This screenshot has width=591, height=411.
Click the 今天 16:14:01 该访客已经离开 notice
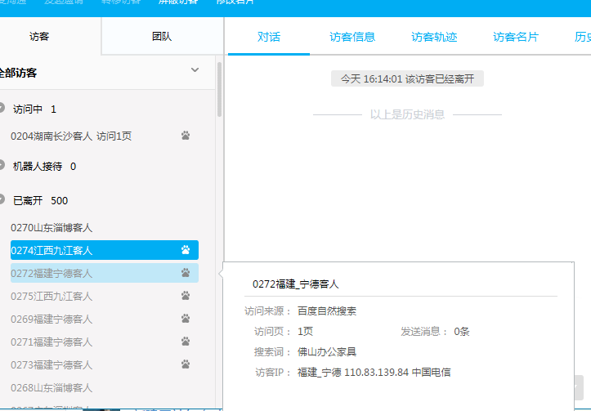(407, 78)
